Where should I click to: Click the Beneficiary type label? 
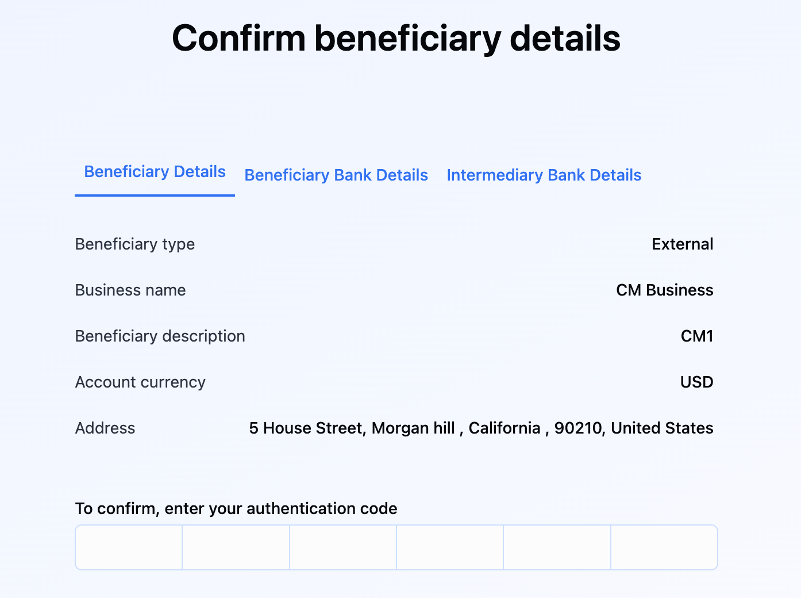point(135,244)
